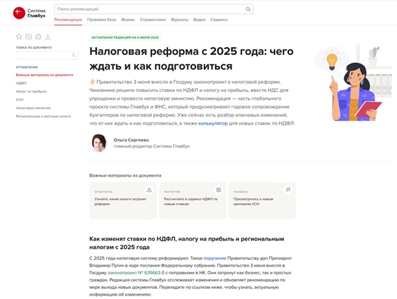Open the законопроект № 639663-8 link
This screenshot has height=299, width=397.
136,272
